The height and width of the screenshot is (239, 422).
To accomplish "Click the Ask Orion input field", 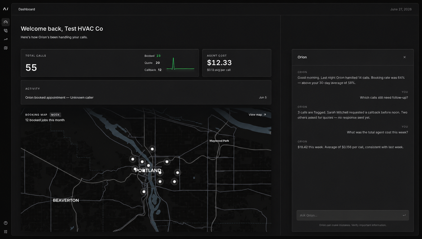I will 353,215.
